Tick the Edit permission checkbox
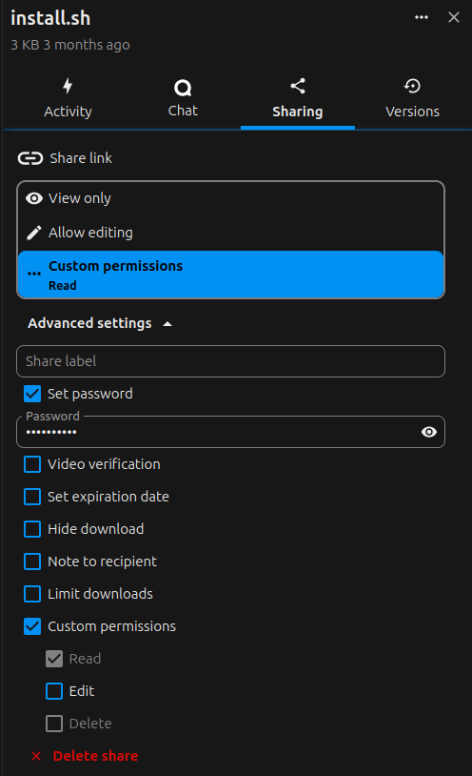The height and width of the screenshot is (776, 472). [x=54, y=691]
